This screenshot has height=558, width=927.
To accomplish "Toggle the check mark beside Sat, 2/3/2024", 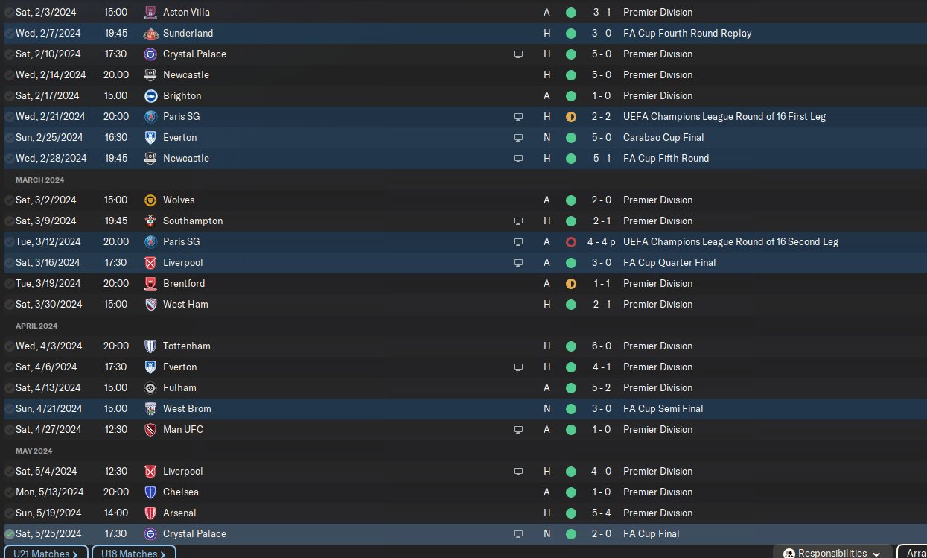I will tap(9, 12).
